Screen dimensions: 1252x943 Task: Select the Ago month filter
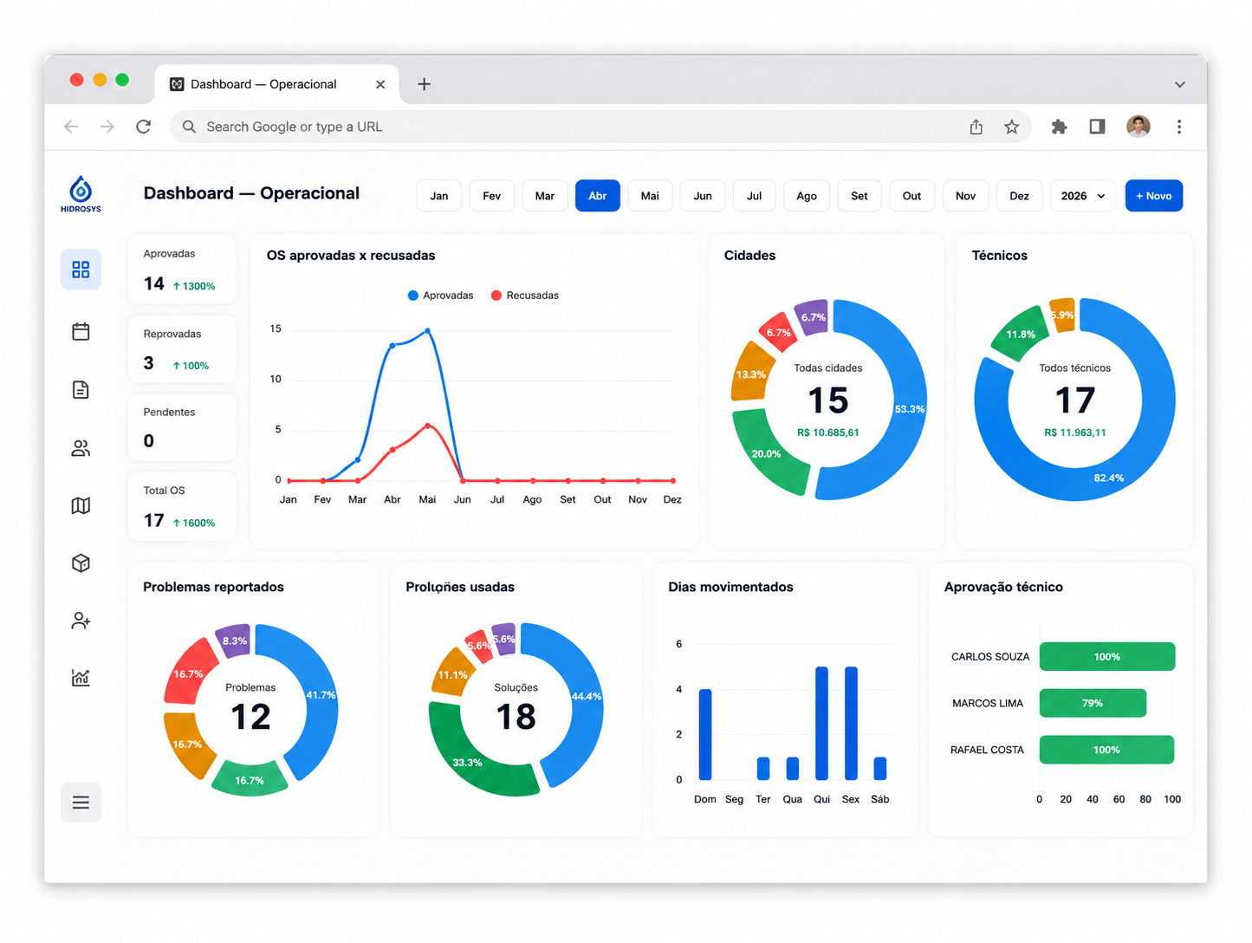(x=807, y=196)
